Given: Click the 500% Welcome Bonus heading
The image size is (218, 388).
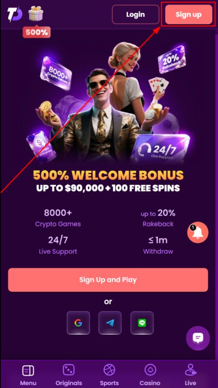Looking at the screenshot, I should (x=108, y=175).
